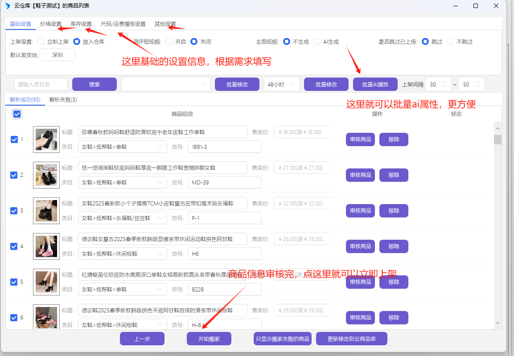Image resolution: width=514 pixels, height=356 pixels.
Task: Open the first product's shoe thumbnail
Action: coord(46,139)
